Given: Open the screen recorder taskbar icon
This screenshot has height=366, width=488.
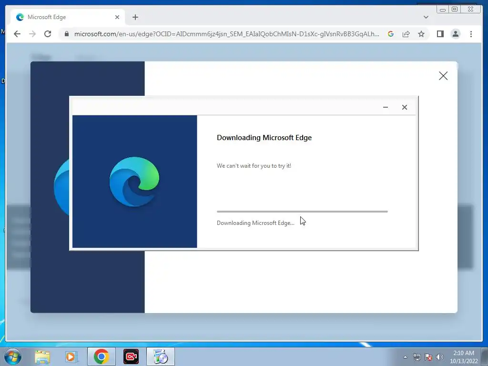Looking at the screenshot, I should [x=131, y=356].
